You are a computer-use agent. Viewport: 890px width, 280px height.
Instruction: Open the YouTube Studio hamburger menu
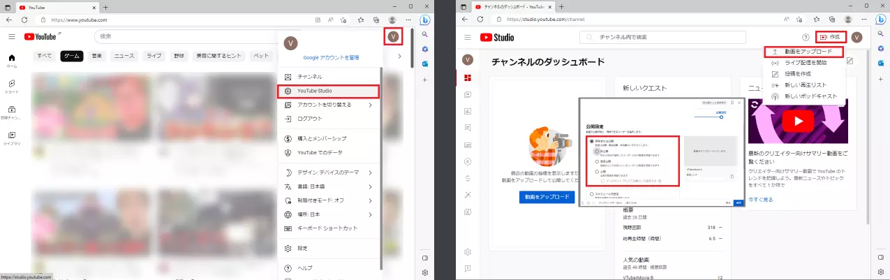coord(466,37)
